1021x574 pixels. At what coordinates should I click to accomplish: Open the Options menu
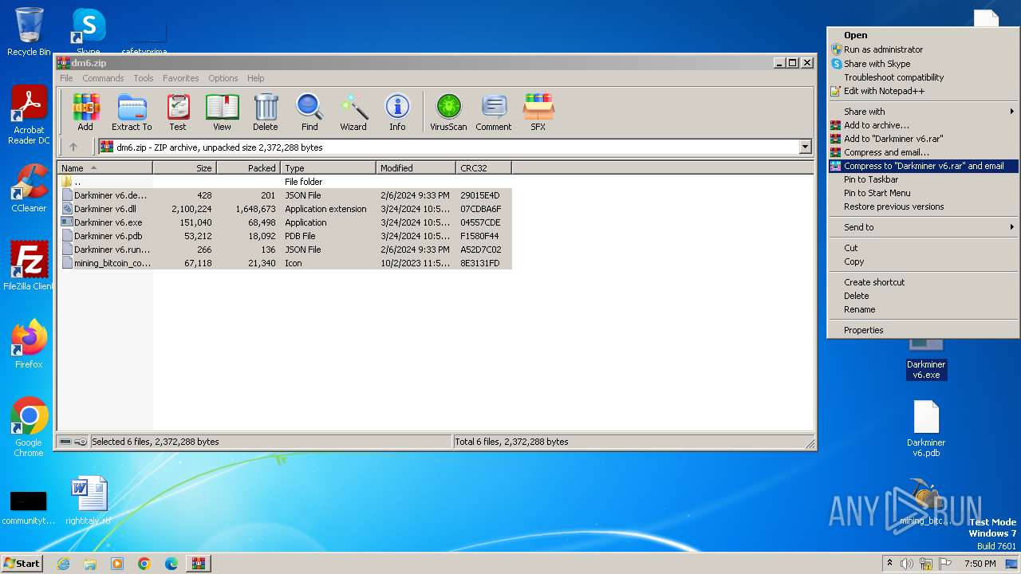point(223,78)
